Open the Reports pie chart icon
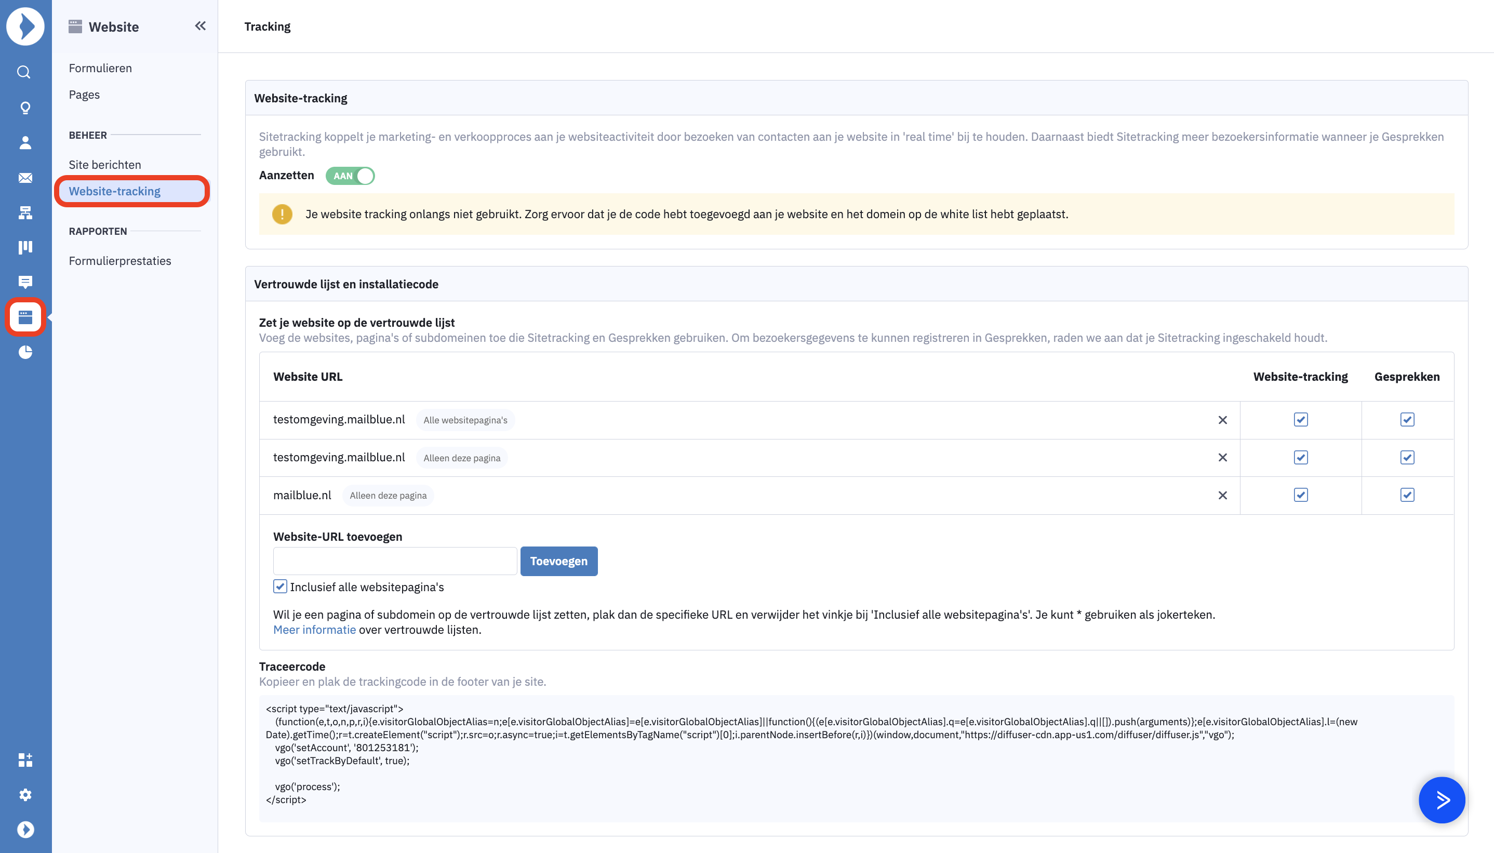Screen dimensions: 1494x853 click(25, 352)
